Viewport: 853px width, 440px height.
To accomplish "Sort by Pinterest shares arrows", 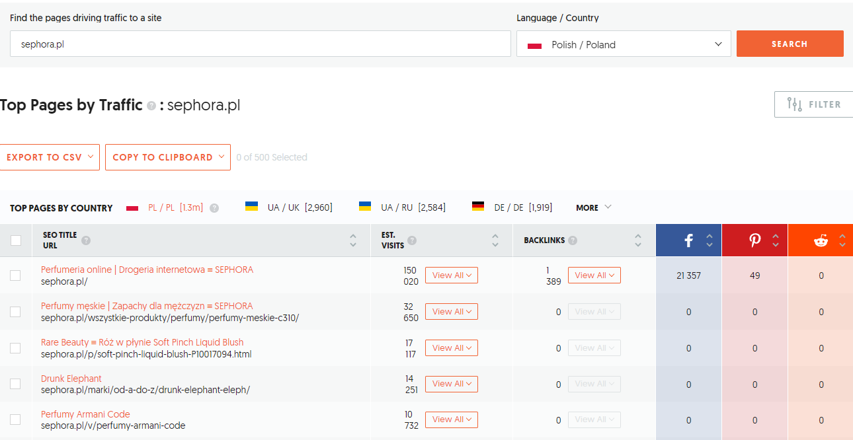I will 776,240.
